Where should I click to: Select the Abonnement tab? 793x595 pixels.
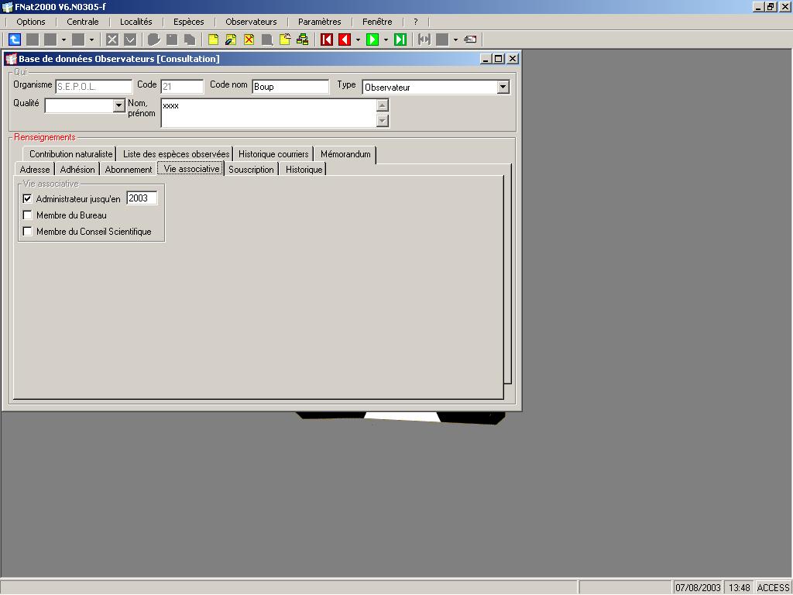[x=129, y=170]
